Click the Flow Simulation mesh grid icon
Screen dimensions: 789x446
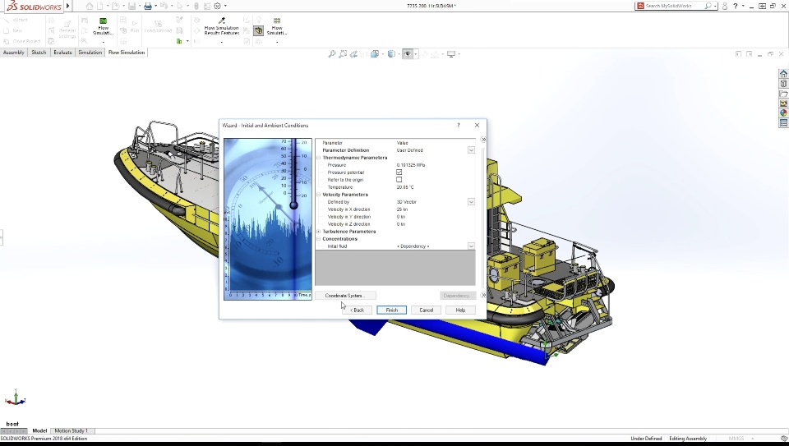pos(277,21)
